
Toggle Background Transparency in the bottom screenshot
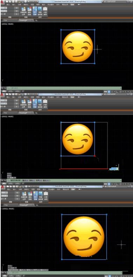pos(40,196)
